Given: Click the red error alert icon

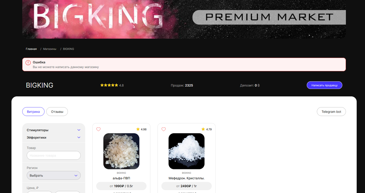Looking at the screenshot, I should [28, 63].
